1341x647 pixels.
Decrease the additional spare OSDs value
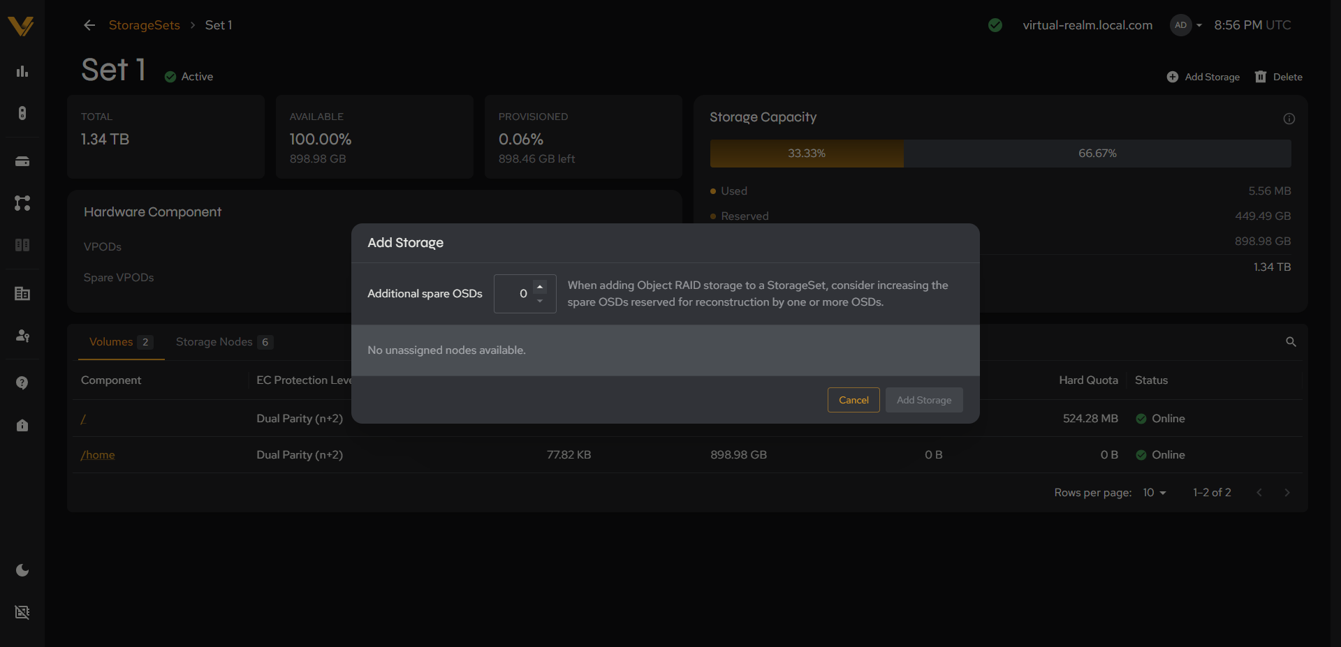(x=540, y=301)
